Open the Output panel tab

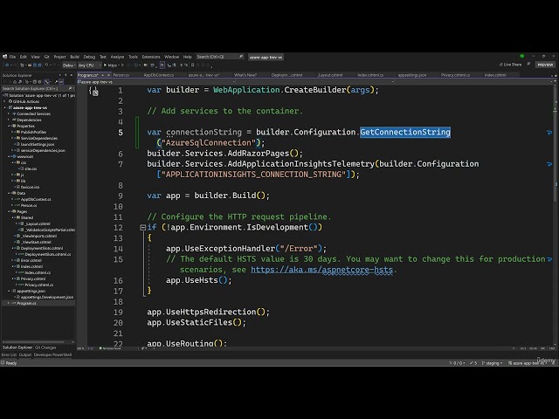pos(25,355)
